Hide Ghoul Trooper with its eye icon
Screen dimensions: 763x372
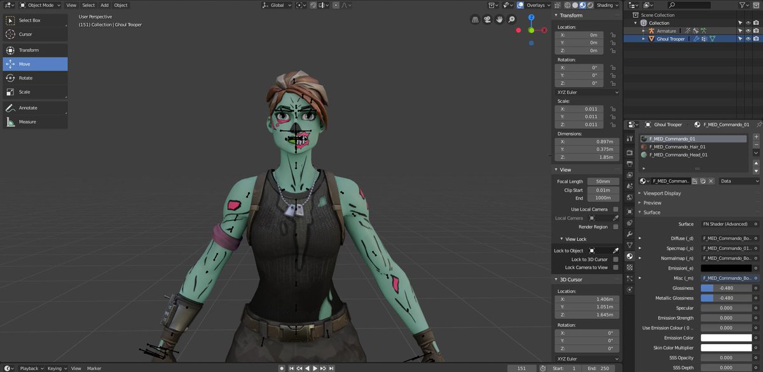pos(748,38)
